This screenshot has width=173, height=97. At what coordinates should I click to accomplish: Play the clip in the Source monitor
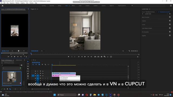(15, 57)
